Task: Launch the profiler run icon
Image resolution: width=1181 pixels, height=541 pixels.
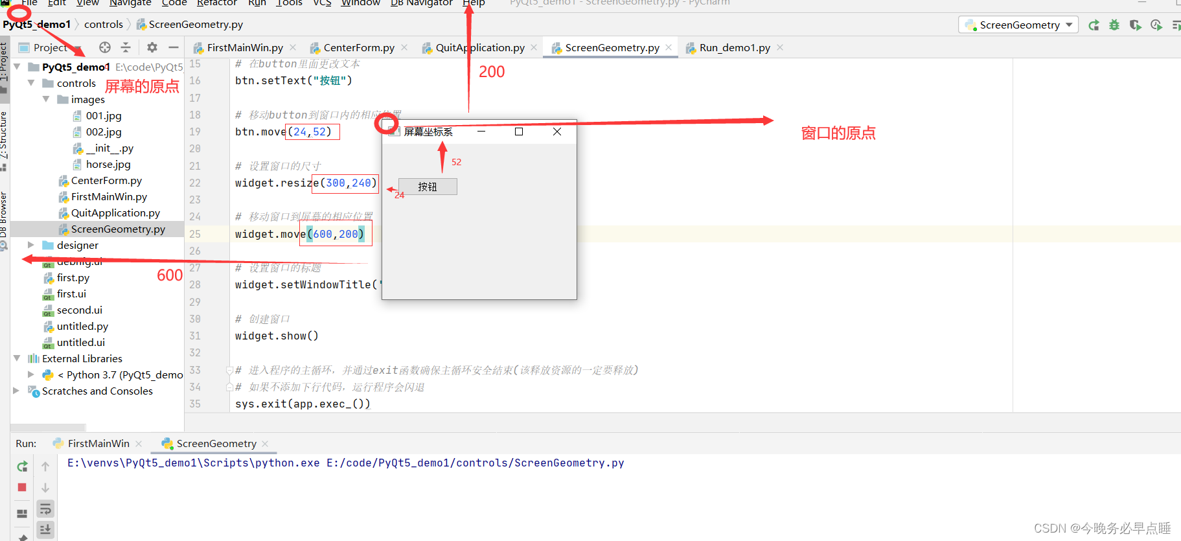Action: [x=1156, y=25]
